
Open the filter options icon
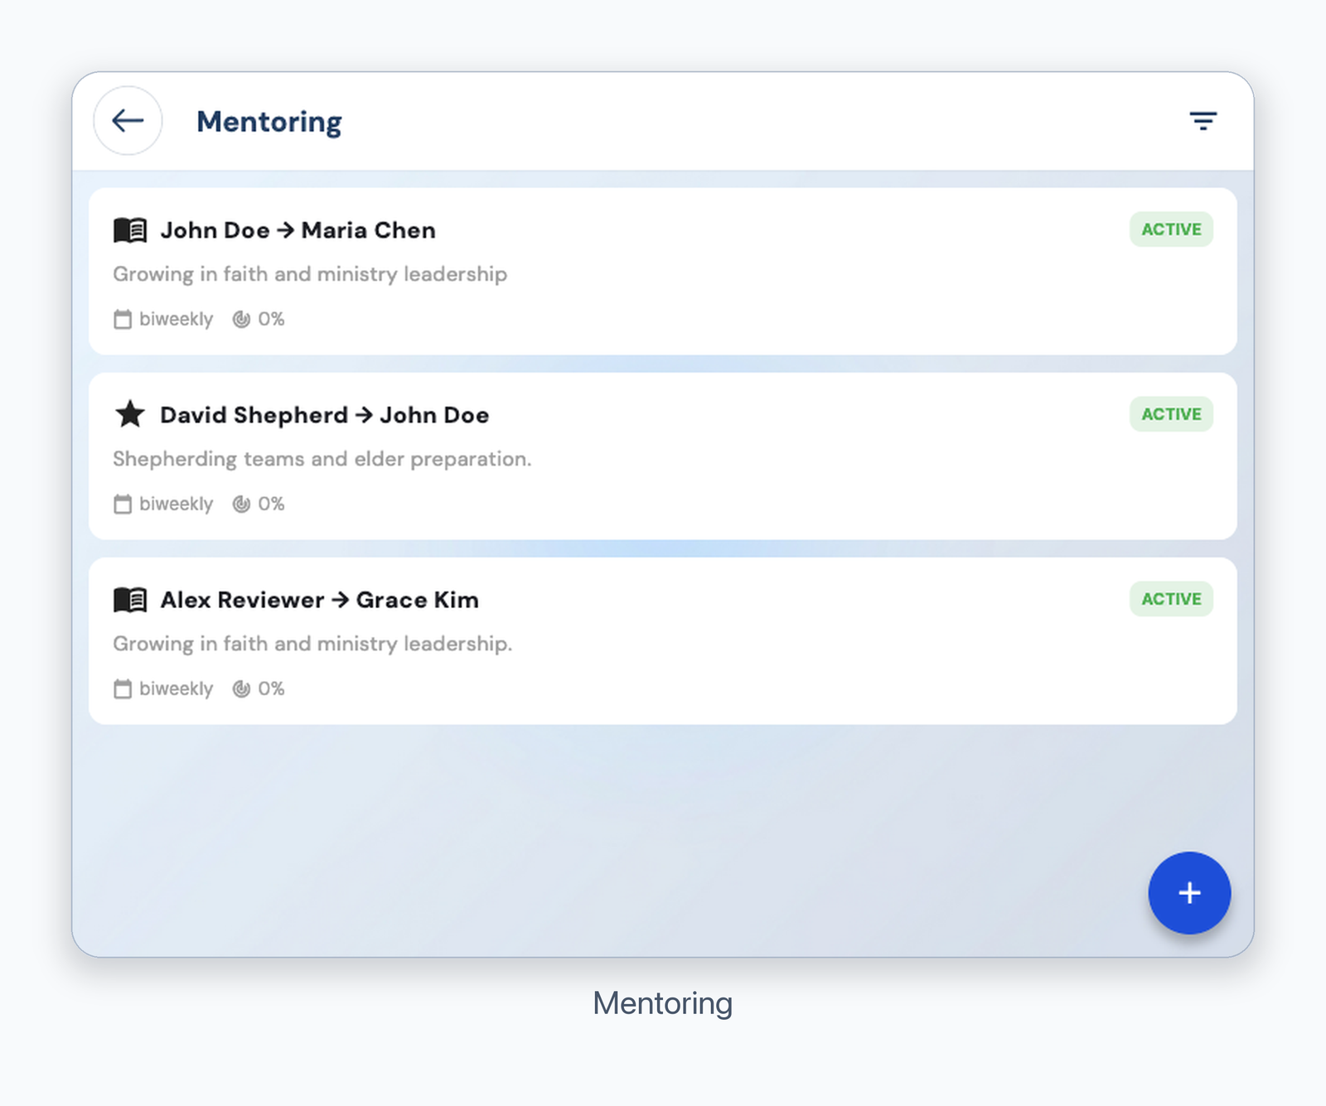1203,121
